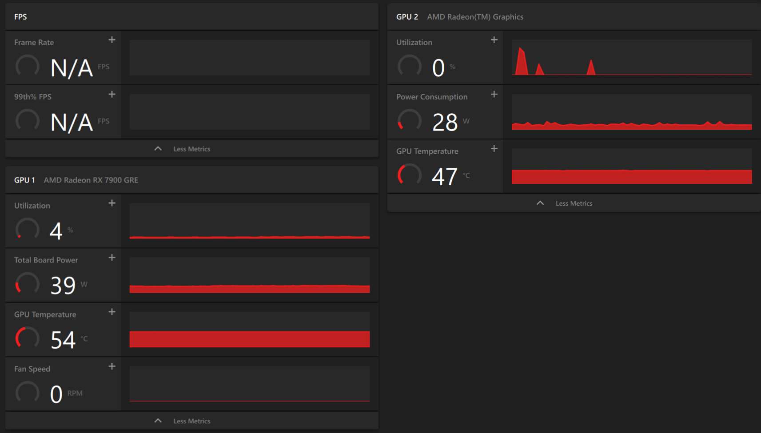The width and height of the screenshot is (761, 433).
Task: Collapse GPU 2 panel via Less Metrics
Action: (574, 203)
